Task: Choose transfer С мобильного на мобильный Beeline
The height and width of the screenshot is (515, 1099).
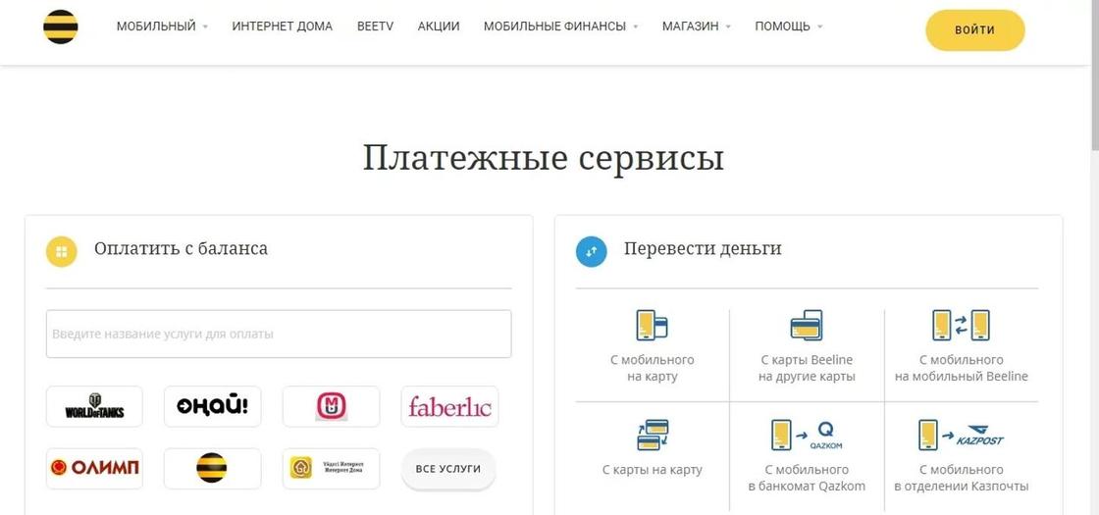Action: point(961,347)
